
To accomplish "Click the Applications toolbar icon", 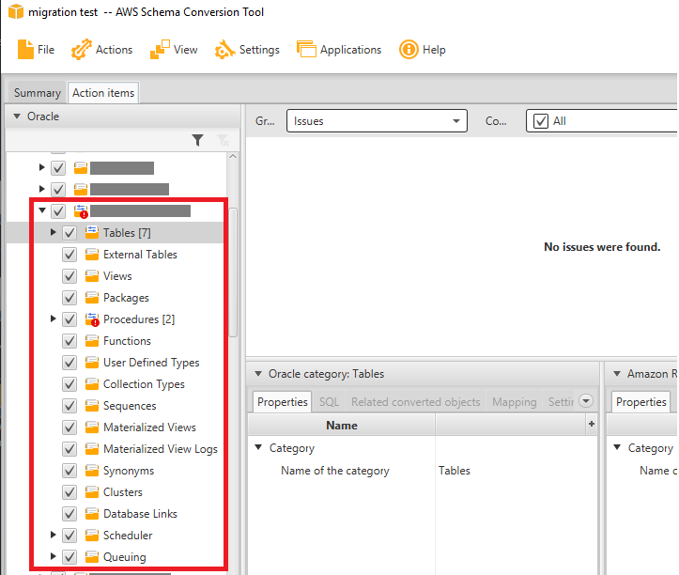I will pos(306,50).
